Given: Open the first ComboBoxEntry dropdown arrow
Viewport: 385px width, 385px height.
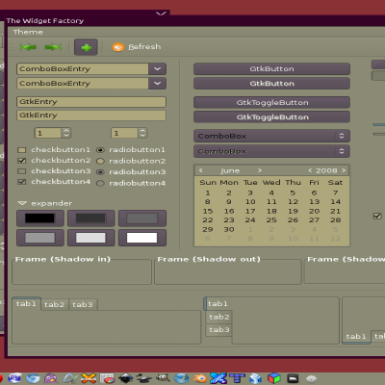Looking at the screenshot, I should [x=157, y=69].
